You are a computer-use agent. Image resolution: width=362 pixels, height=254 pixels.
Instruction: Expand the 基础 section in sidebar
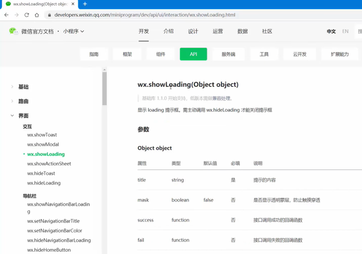12,87
